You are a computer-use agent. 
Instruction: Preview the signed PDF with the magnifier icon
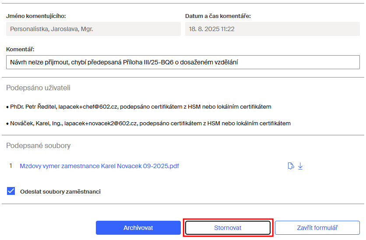pyautogui.click(x=290, y=166)
